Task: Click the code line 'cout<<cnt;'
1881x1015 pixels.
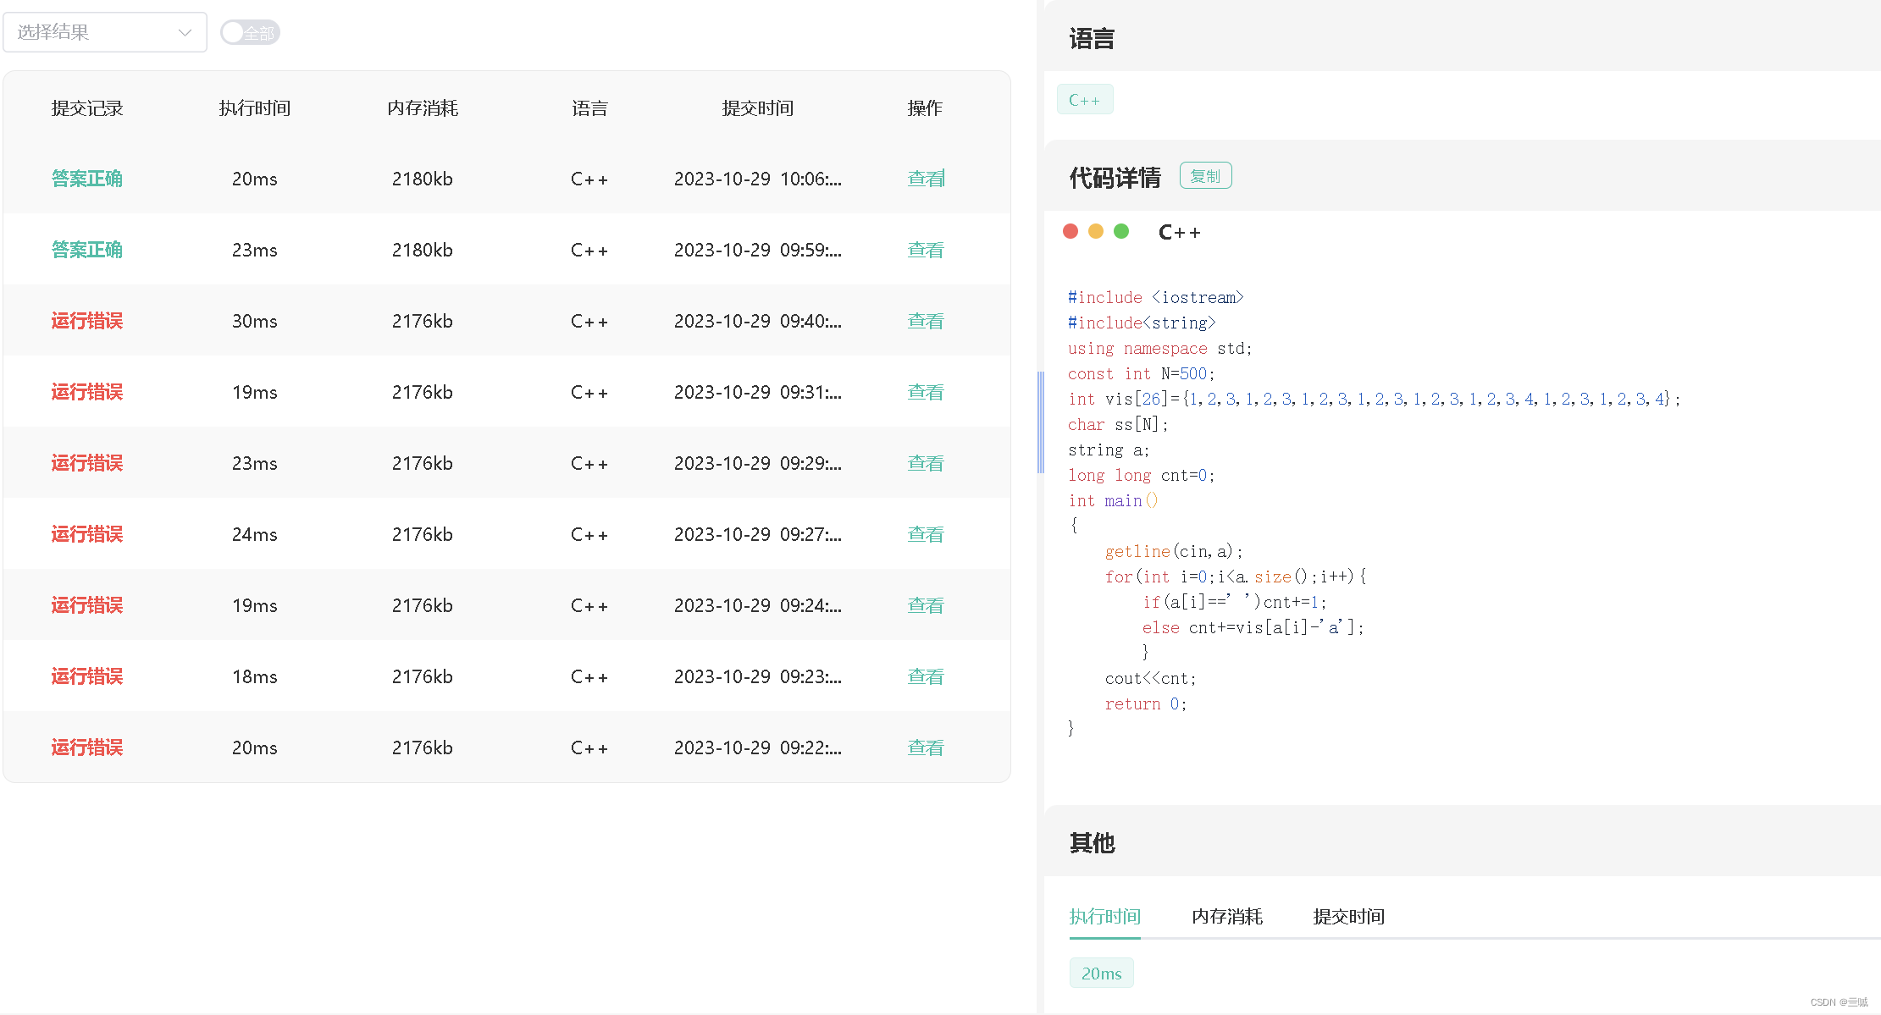Action: click(1150, 678)
